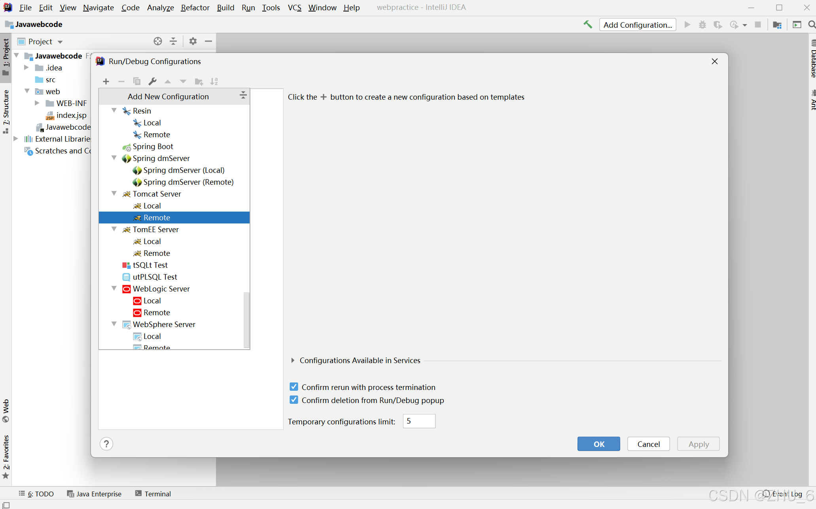
Task: Expand the WEB-INF folder
Action: click(x=37, y=103)
